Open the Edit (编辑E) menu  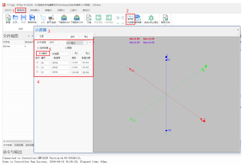(49, 10)
